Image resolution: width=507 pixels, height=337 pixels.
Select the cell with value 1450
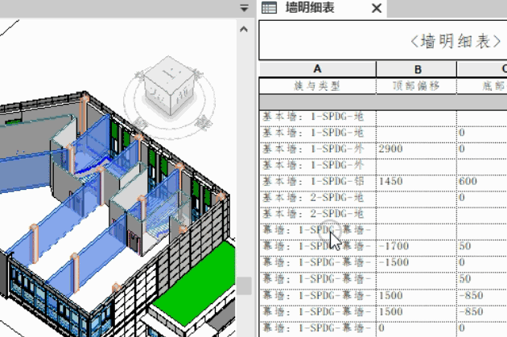tap(414, 182)
